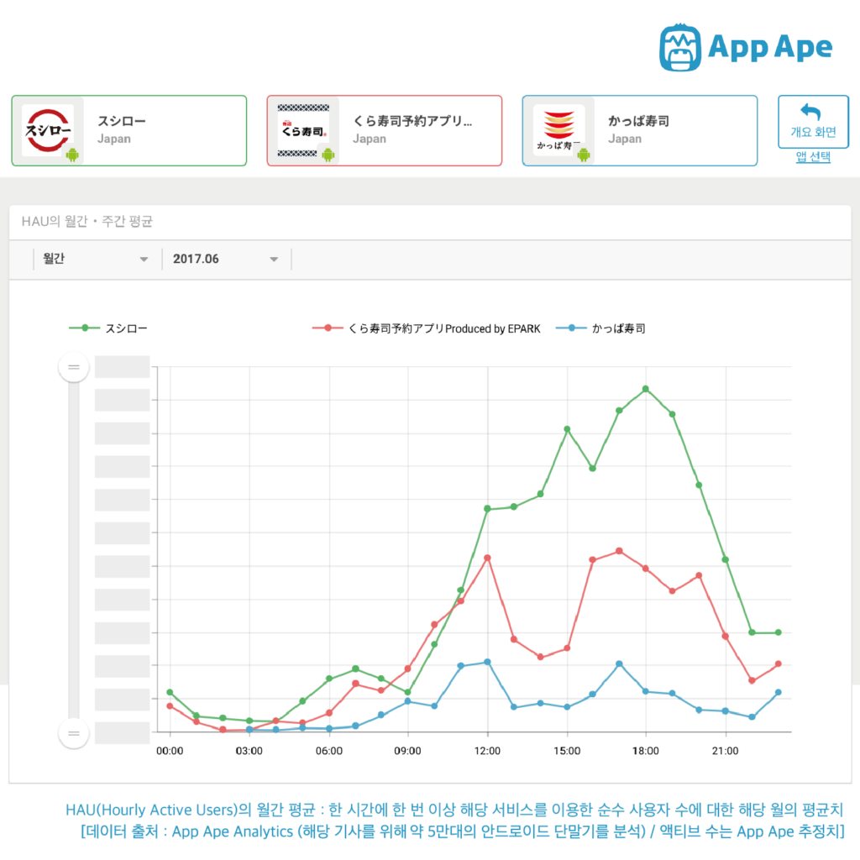Toggle the スシロー legend series
This screenshot has width=860, height=860.
(x=108, y=328)
